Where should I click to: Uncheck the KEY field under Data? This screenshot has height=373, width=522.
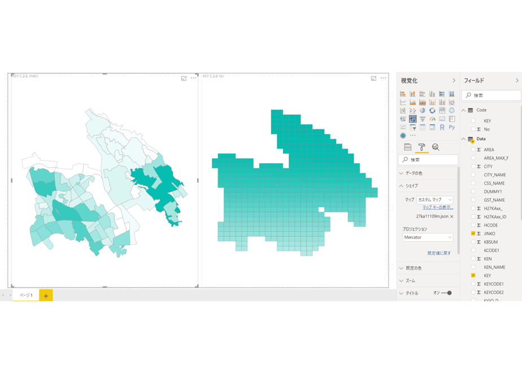pos(473,275)
